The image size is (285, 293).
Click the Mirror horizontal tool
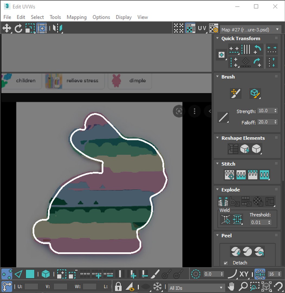click(x=57, y=28)
